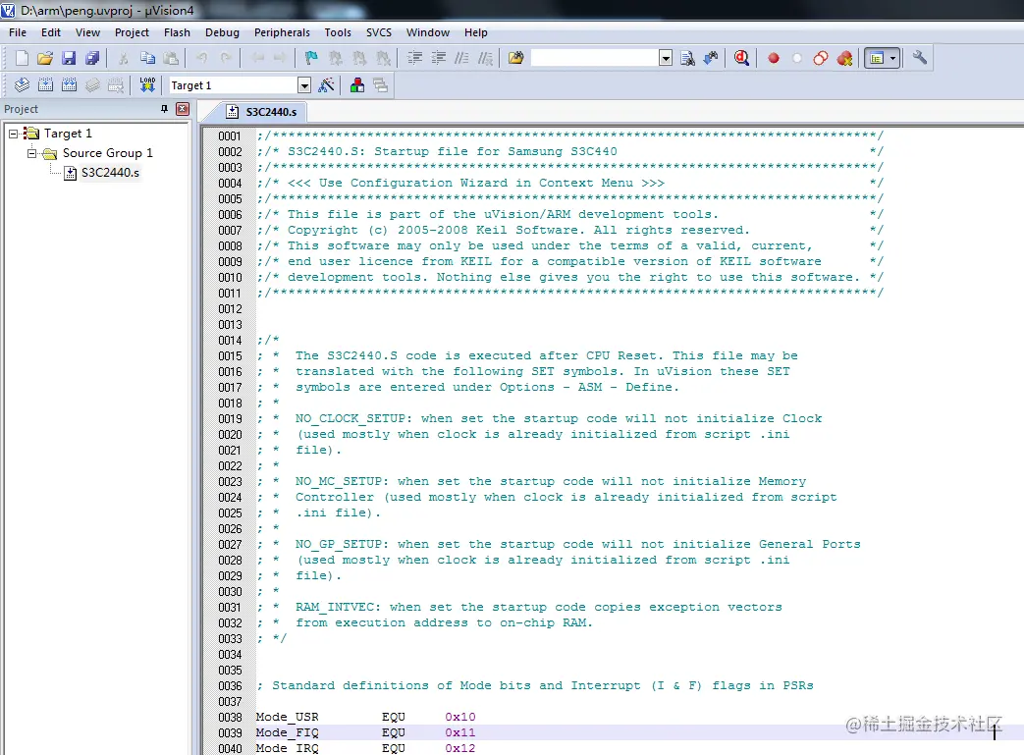Screen dimensions: 1024x755
Task: Click the Indent selection icon
Action: click(414, 58)
